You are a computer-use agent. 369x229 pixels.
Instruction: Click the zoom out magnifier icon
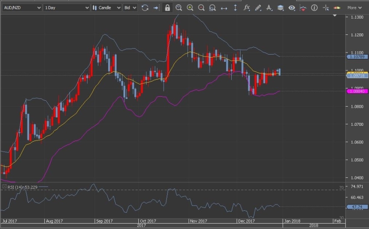[201, 8]
